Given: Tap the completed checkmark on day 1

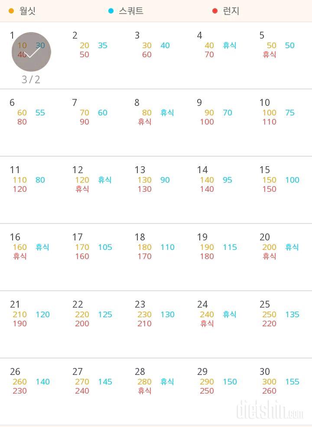Looking at the screenshot, I should [x=31, y=52].
